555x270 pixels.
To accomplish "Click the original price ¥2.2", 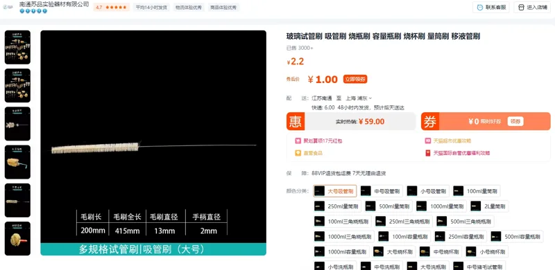I will (296, 62).
